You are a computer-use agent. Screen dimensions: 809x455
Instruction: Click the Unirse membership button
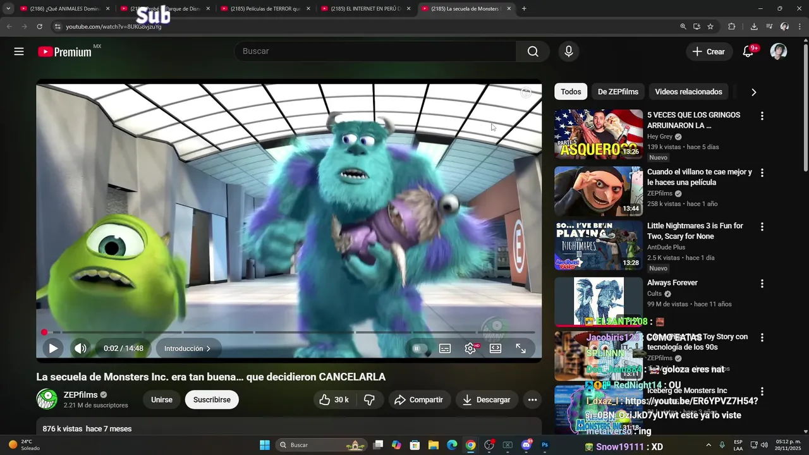[162, 399]
